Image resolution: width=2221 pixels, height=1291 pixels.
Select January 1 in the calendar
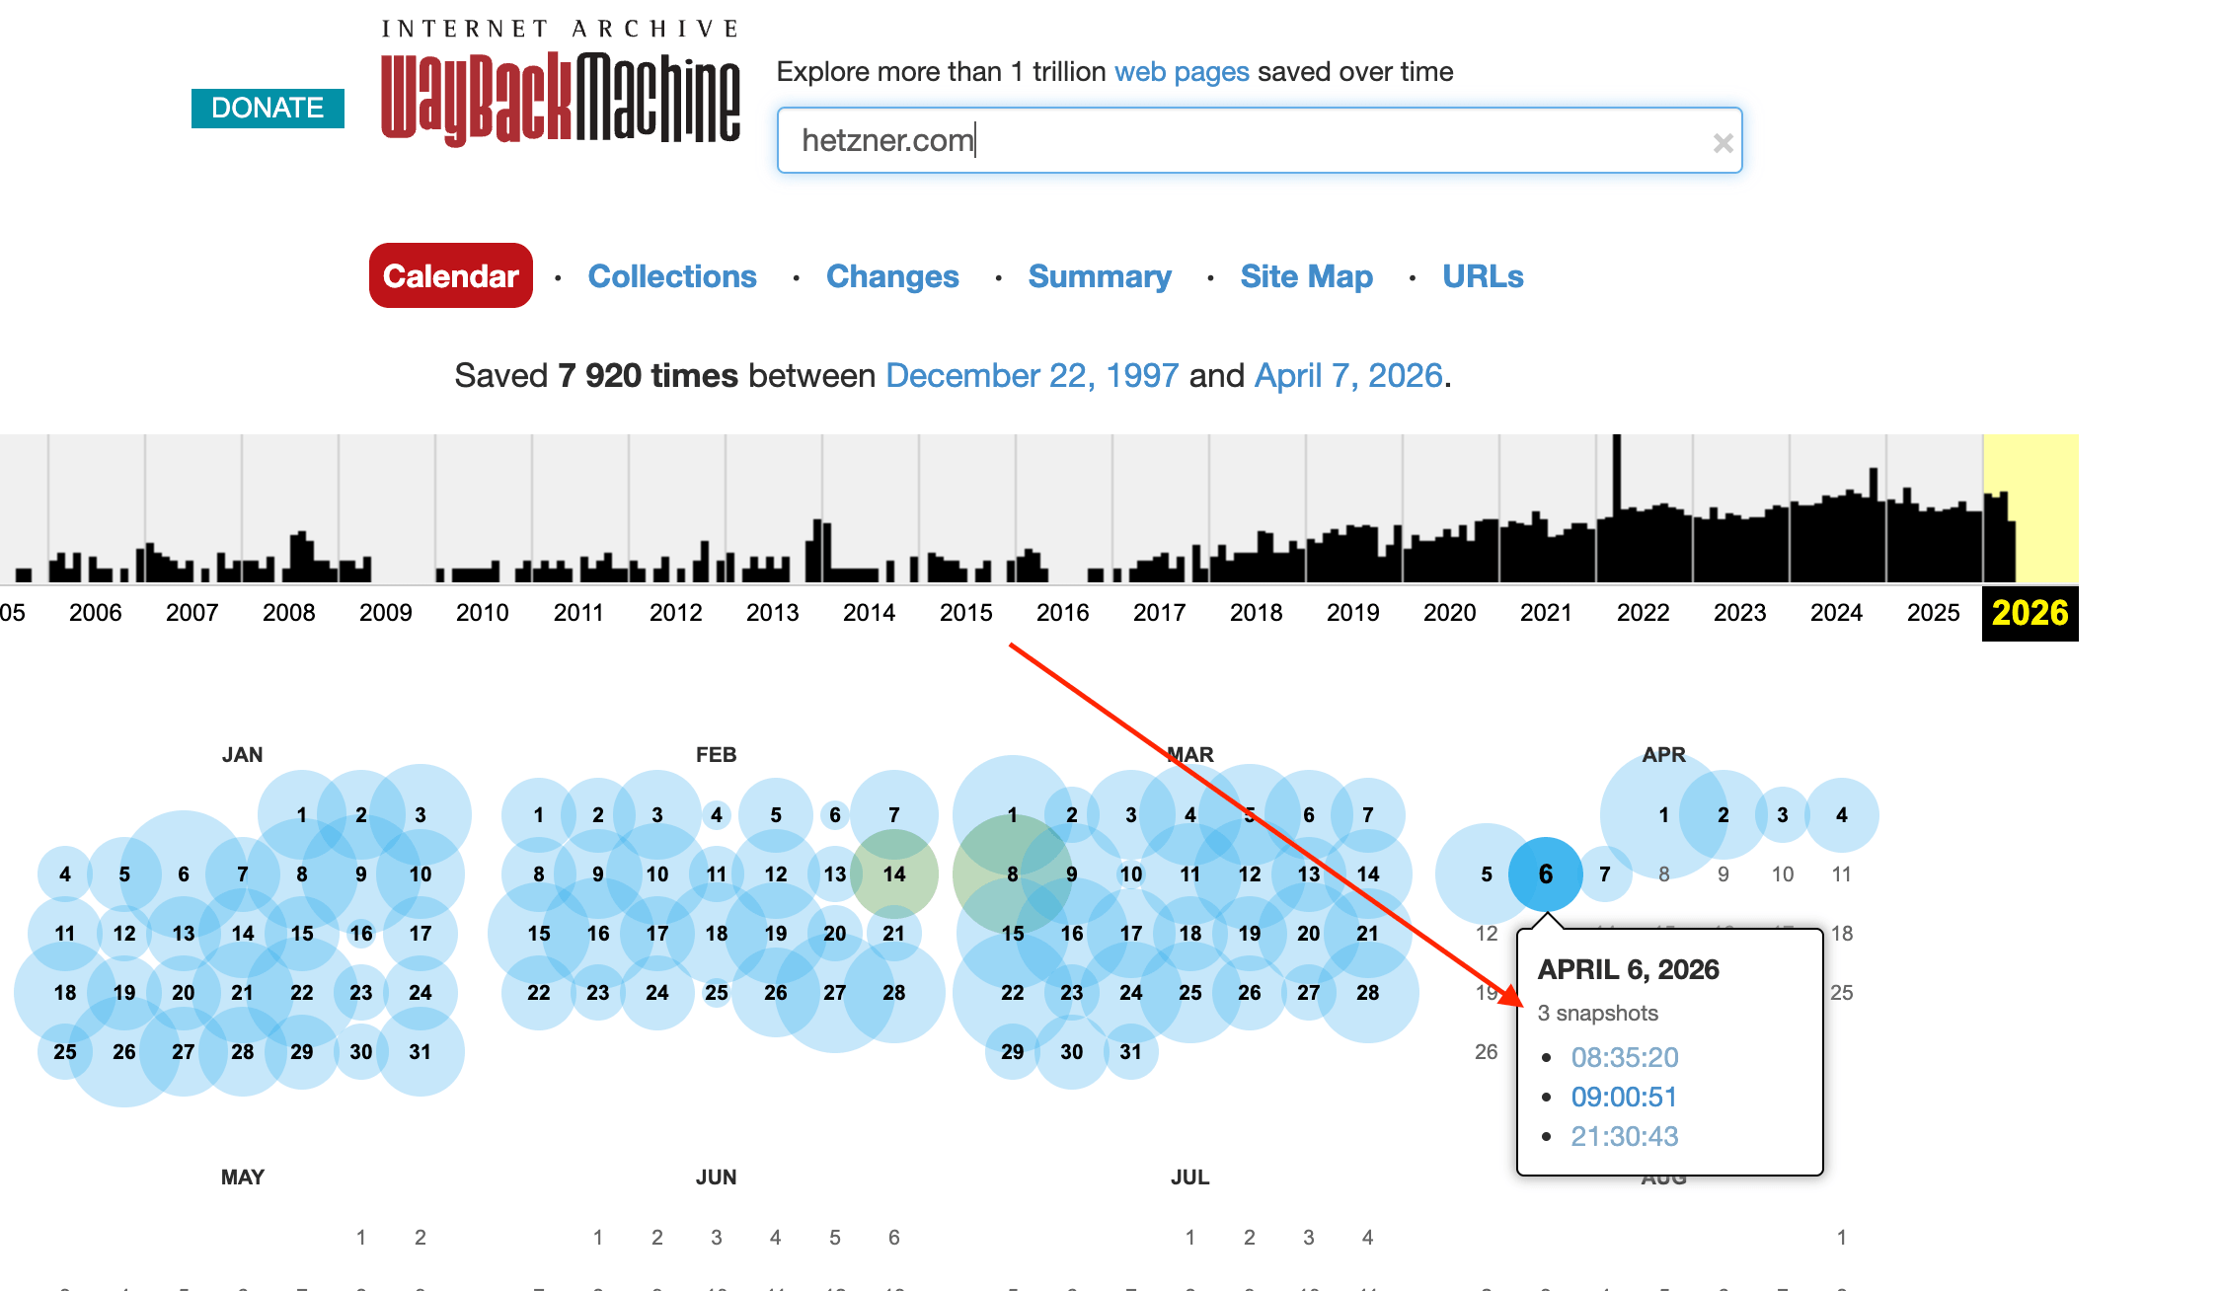tap(302, 814)
